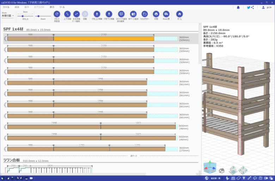The height and width of the screenshot is (181, 275).
Task: Toggle the rough-edged box display icon
Action: 261,179
